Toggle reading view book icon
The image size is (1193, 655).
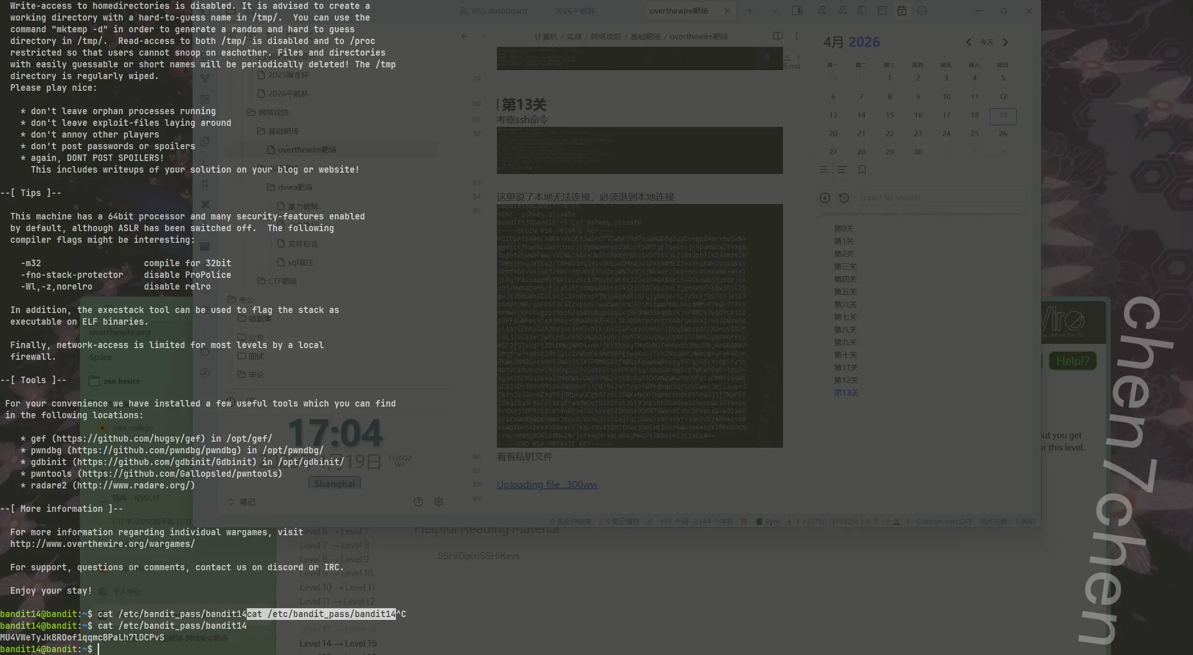pos(778,36)
